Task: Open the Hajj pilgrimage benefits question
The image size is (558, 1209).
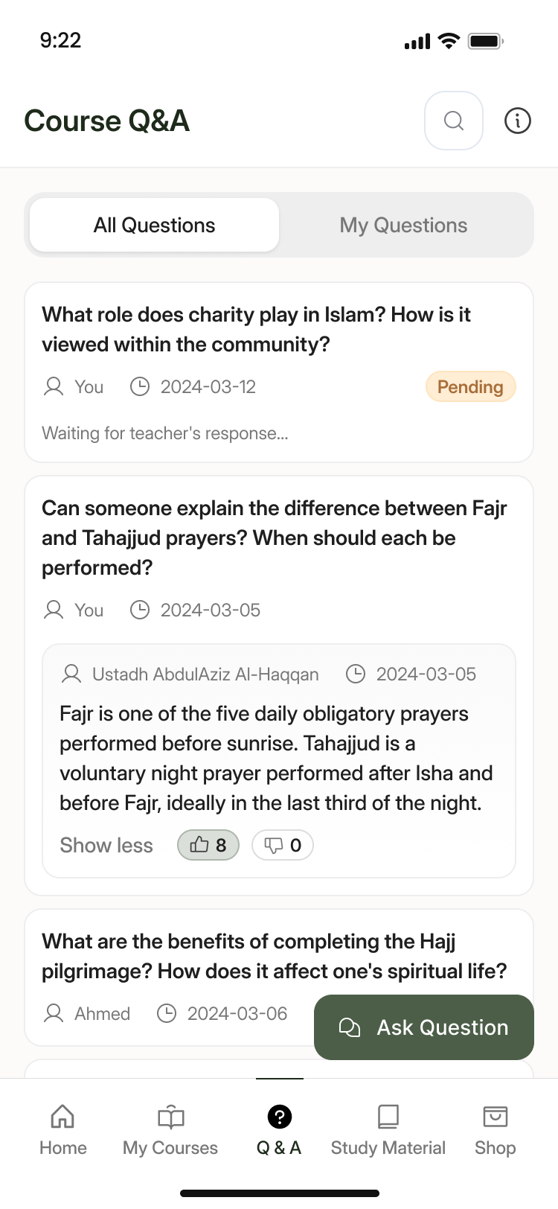Action: (x=274, y=956)
